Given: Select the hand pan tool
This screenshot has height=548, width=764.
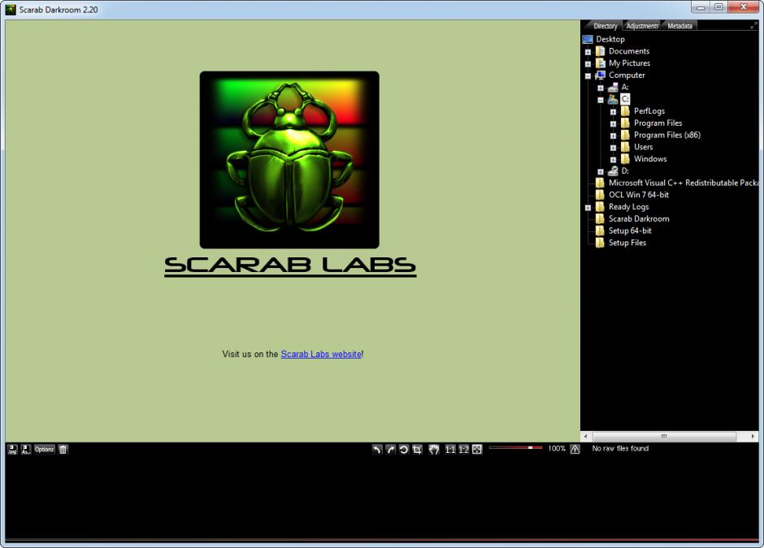Looking at the screenshot, I should point(434,449).
